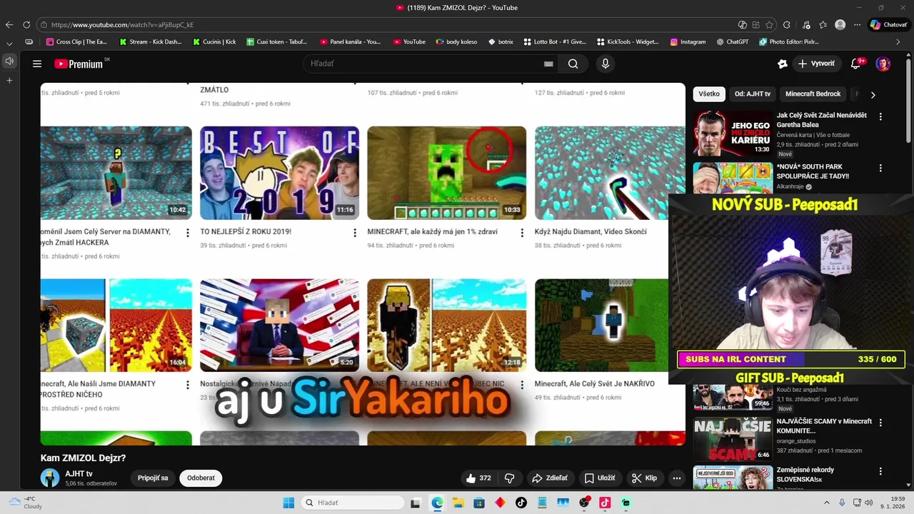Add new sidebar tab with plus icon
The width and height of the screenshot is (914, 514).
pyautogui.click(x=9, y=81)
